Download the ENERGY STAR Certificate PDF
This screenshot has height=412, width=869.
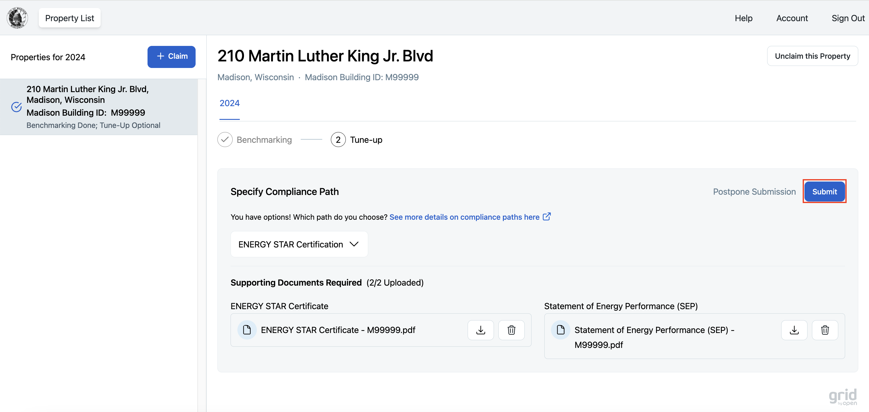coord(480,330)
